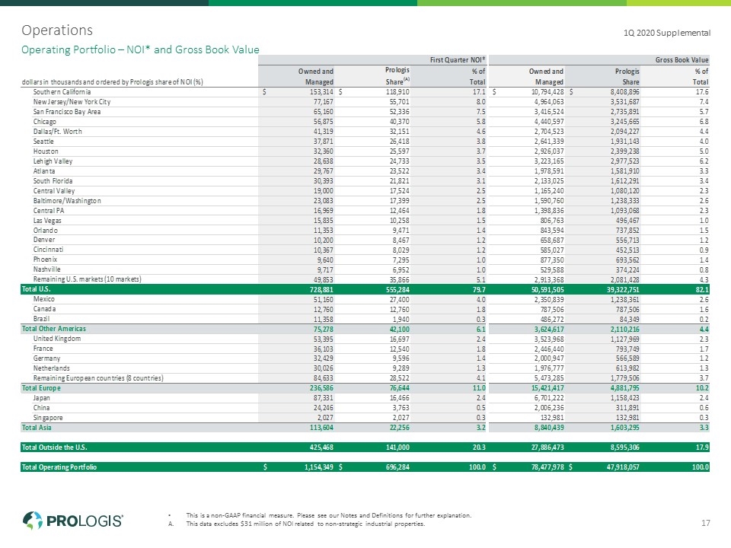Click Total Europe NOI value 236,586
731x548 pixels.
(x=321, y=388)
